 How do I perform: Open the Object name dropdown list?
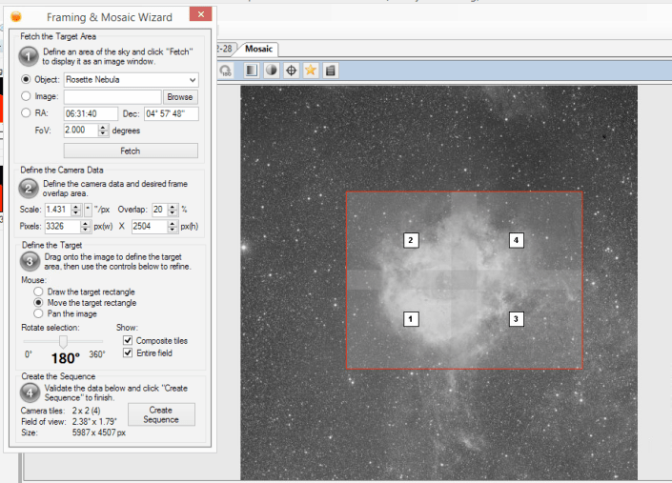193,79
